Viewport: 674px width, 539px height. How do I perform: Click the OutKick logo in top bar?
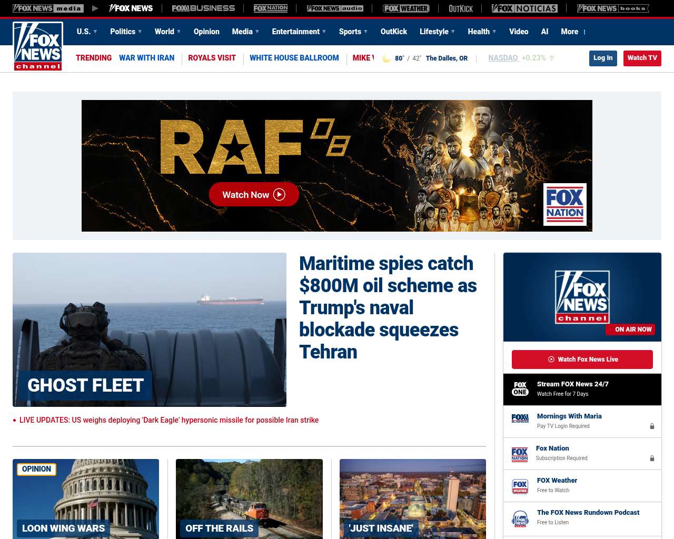(460, 8)
